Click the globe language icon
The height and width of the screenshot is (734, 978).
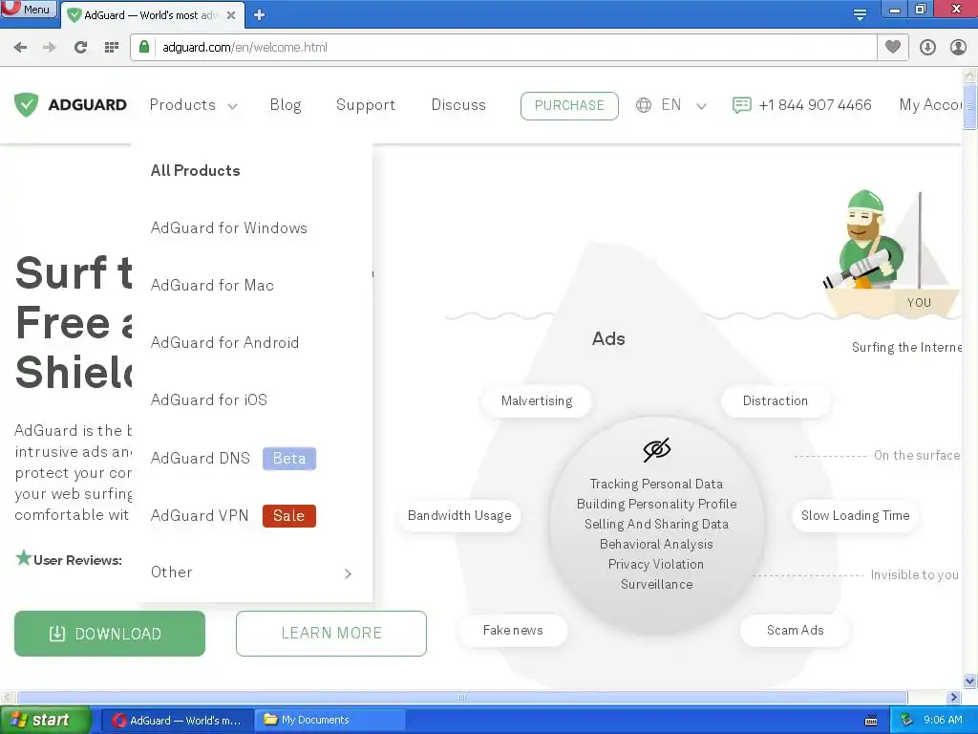point(644,105)
